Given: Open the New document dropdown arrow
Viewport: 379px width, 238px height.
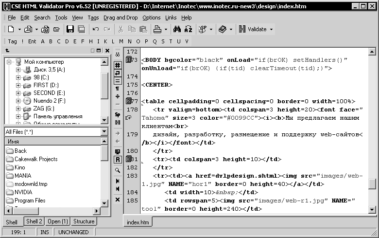Looking at the screenshot, I should pos(19,30).
